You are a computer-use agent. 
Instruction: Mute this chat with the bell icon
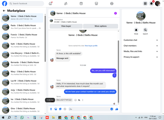click(136, 30)
